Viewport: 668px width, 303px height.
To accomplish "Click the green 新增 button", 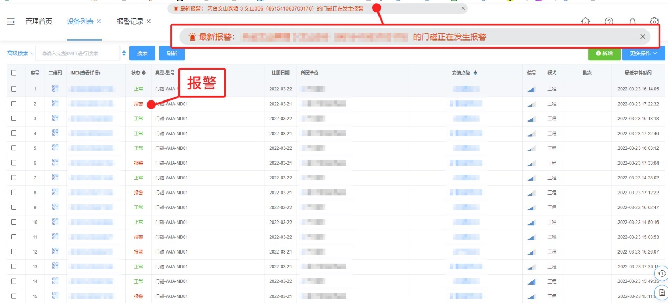I will pyautogui.click(x=604, y=53).
